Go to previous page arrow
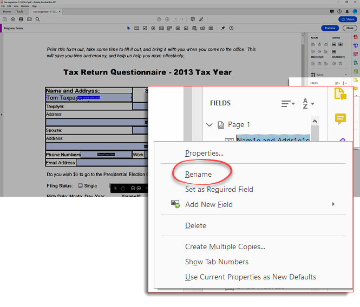The width and height of the screenshot is (360, 307). pos(159,19)
